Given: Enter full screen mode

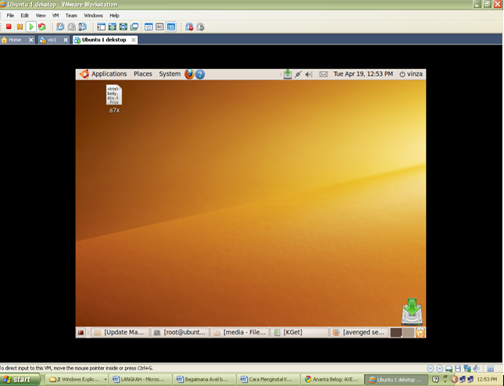Looking at the screenshot, I should (x=123, y=27).
